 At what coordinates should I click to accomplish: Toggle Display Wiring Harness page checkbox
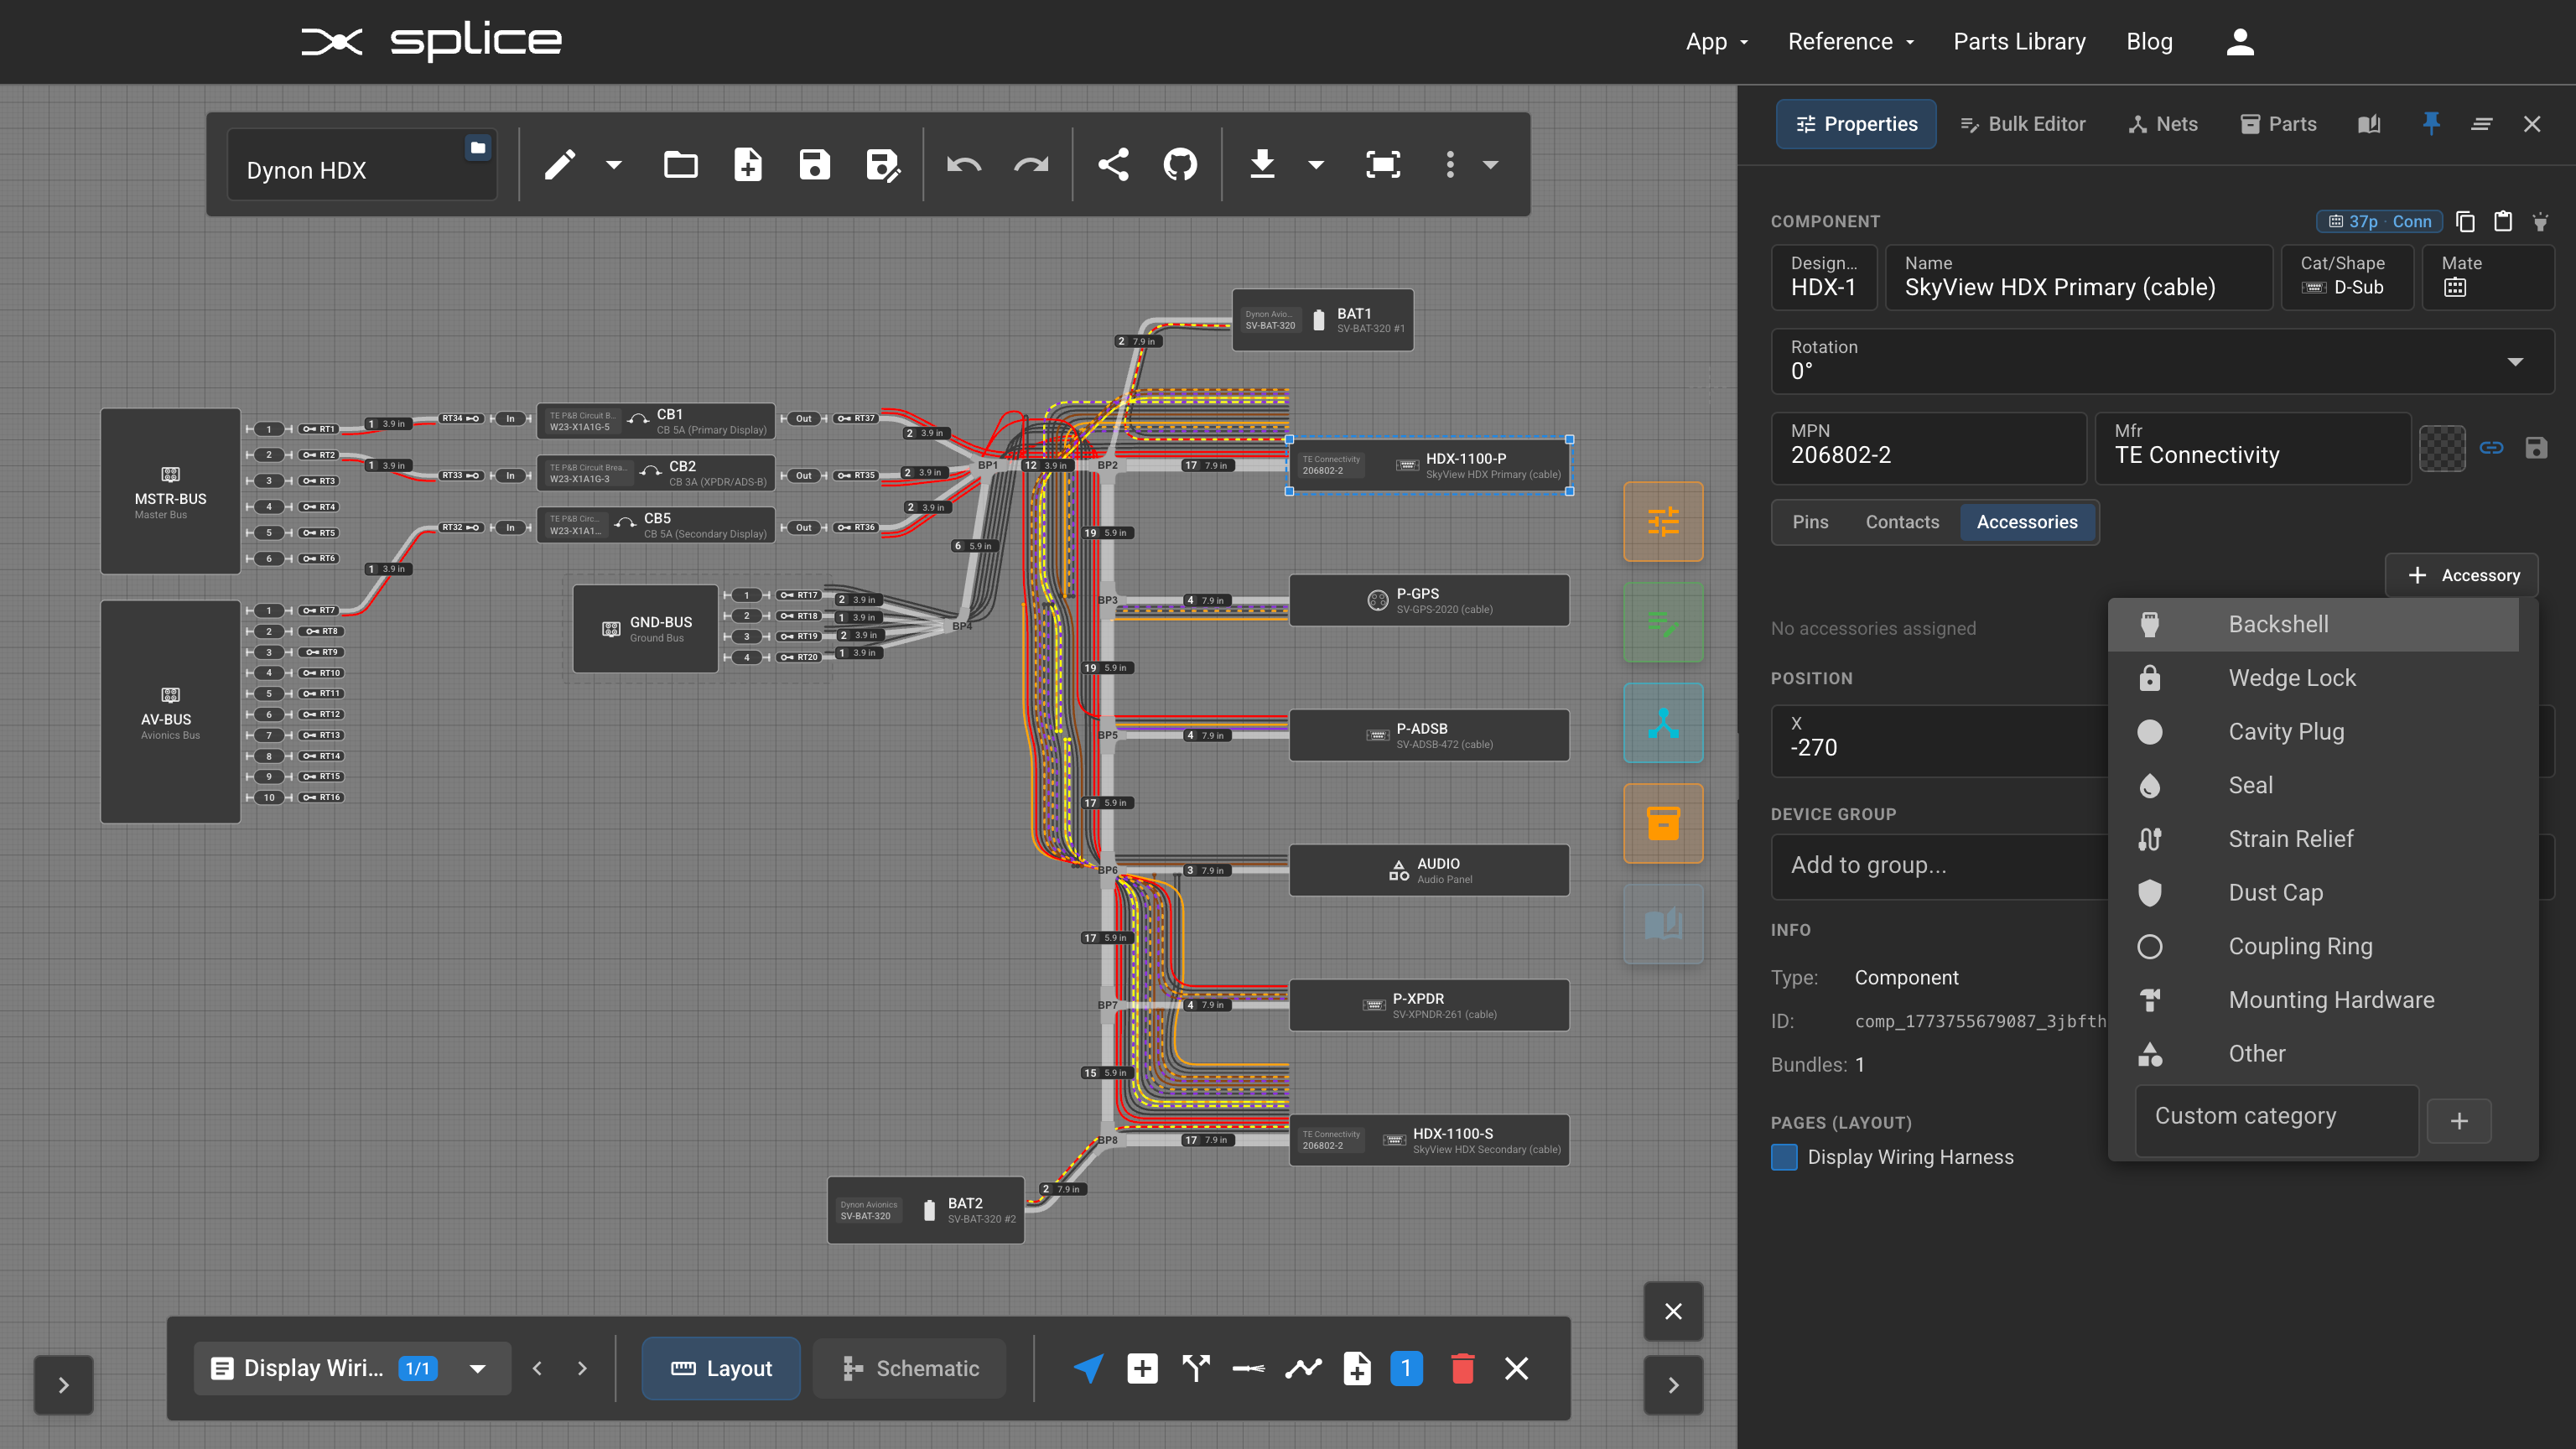(1784, 1157)
